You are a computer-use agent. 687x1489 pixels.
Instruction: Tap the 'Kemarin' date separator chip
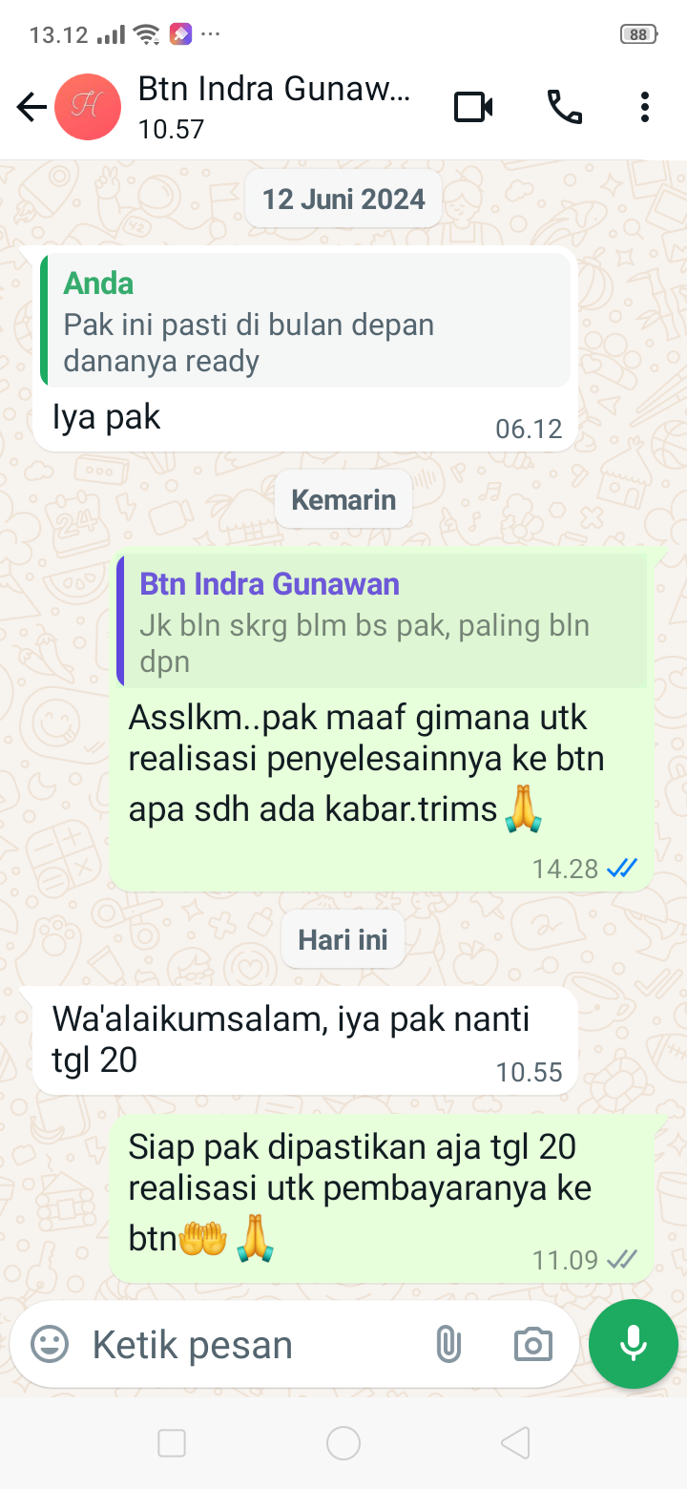point(343,499)
